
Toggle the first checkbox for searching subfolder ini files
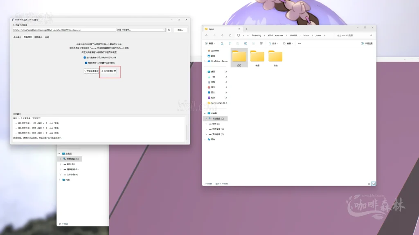pos(85,58)
